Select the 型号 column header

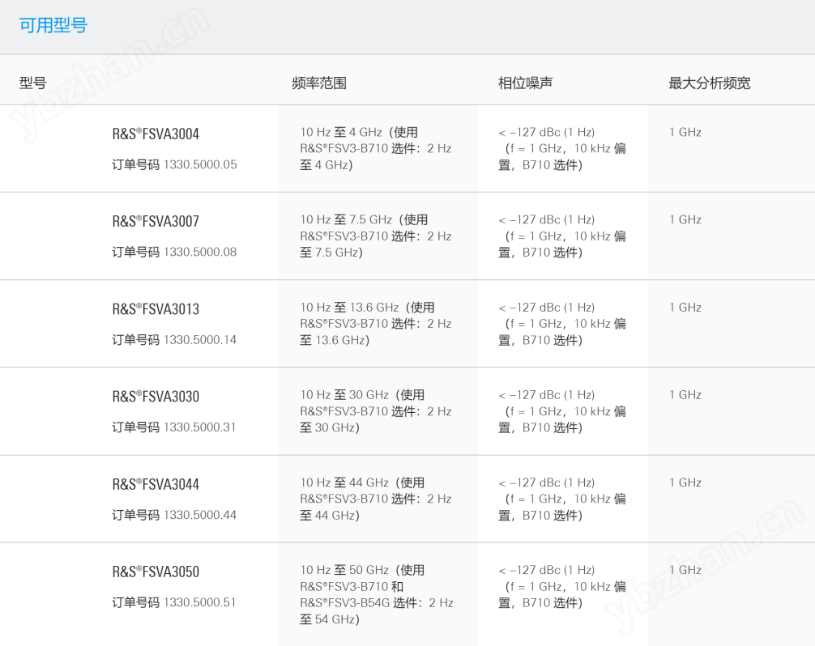pos(33,83)
